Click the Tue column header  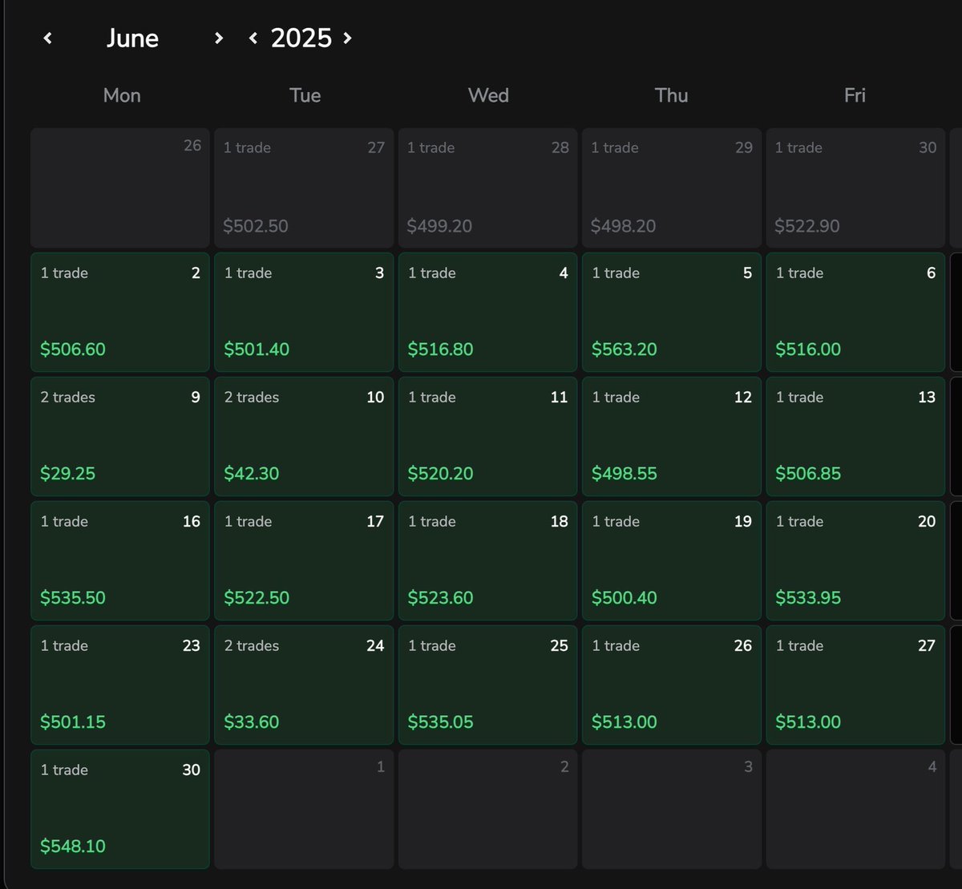[305, 95]
